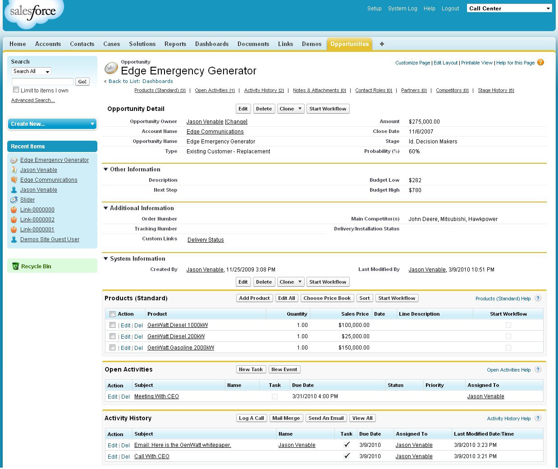Click the Salesforce cloud logo
This screenshot has width=558, height=469.
[34, 14]
